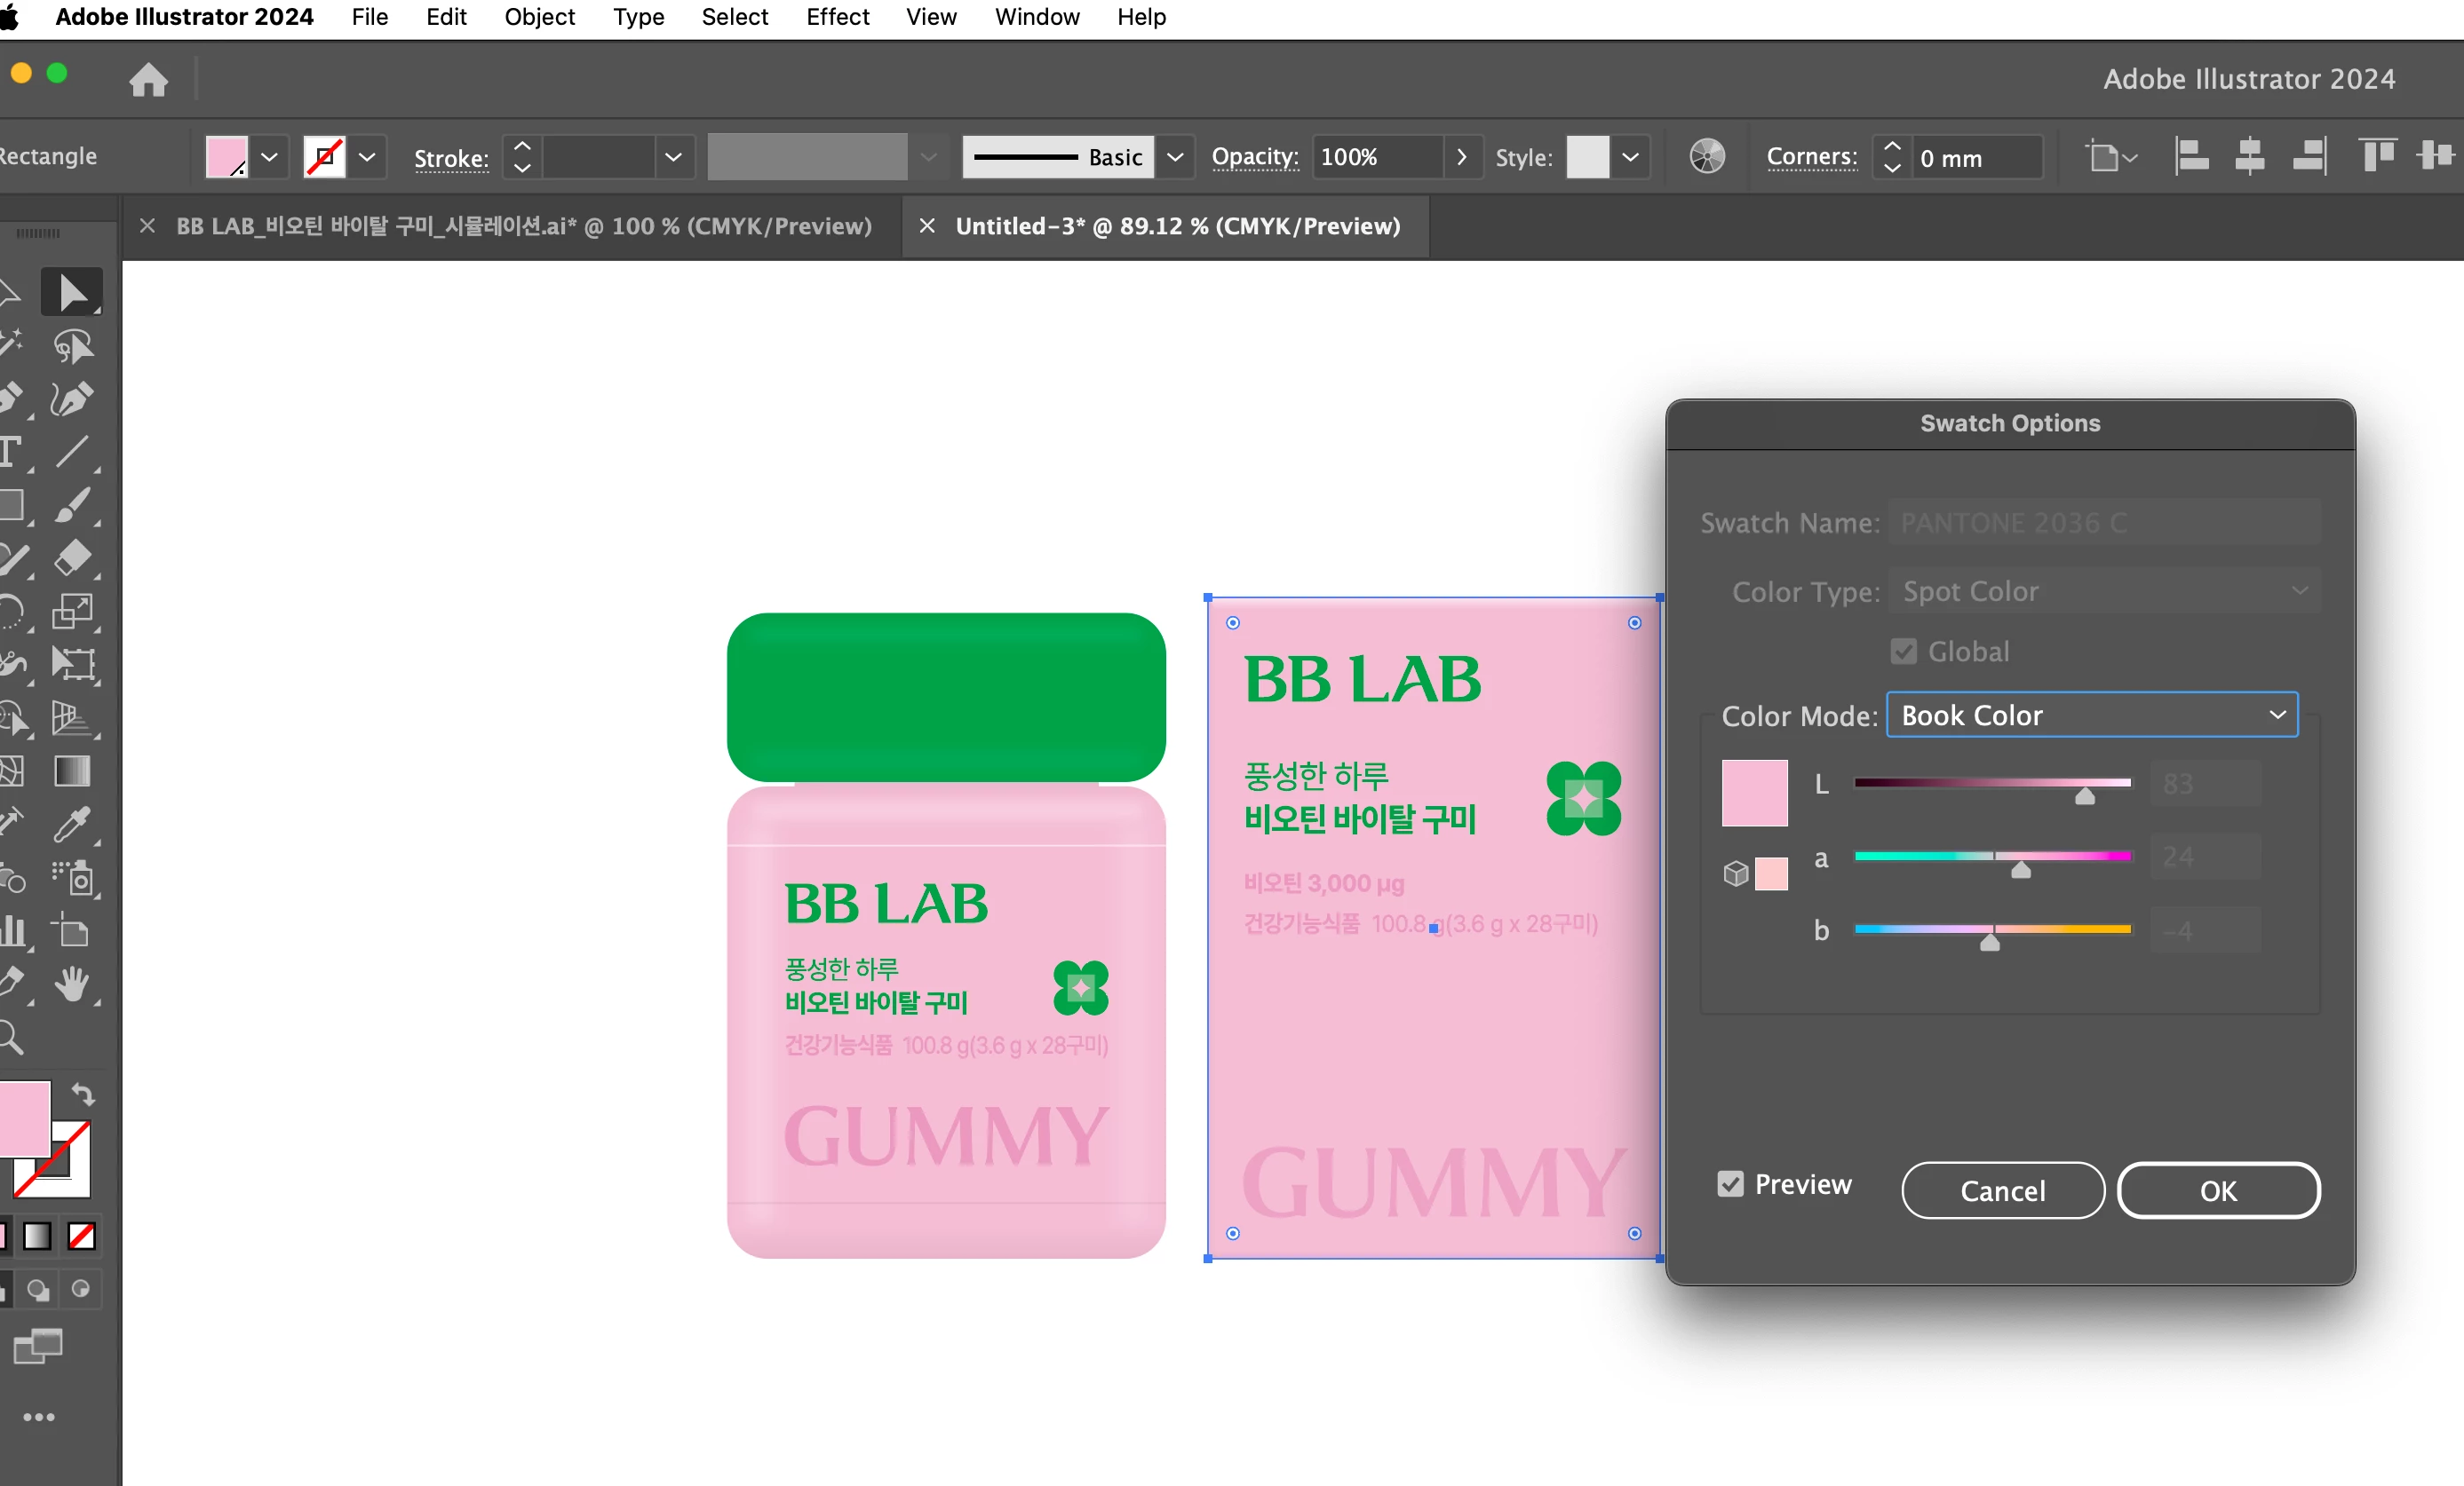Select the Paintbrush tool
Image resolution: width=2464 pixels, height=1486 pixels.
click(x=72, y=506)
